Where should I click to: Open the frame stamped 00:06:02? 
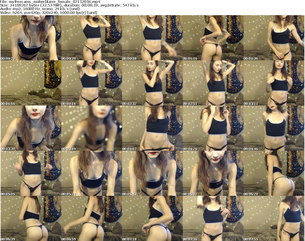[x=213, y=173]
